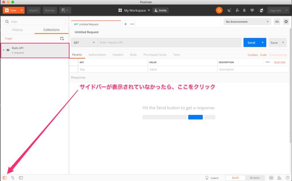Viewport: 292px width, 181px height.
Task: Open the settings wrench icon
Action: pos(237,10)
